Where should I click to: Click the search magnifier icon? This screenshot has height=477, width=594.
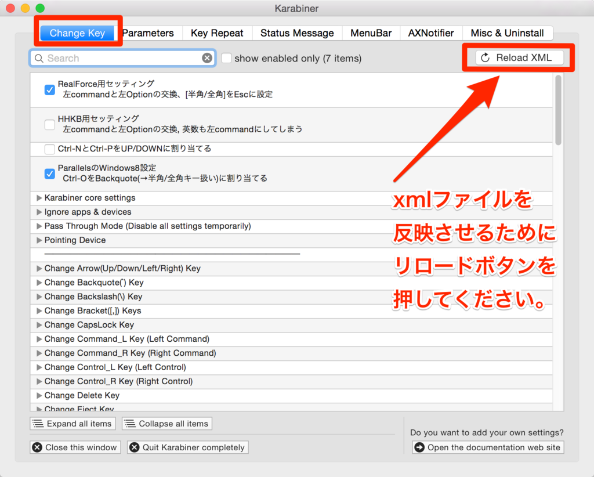(39, 59)
